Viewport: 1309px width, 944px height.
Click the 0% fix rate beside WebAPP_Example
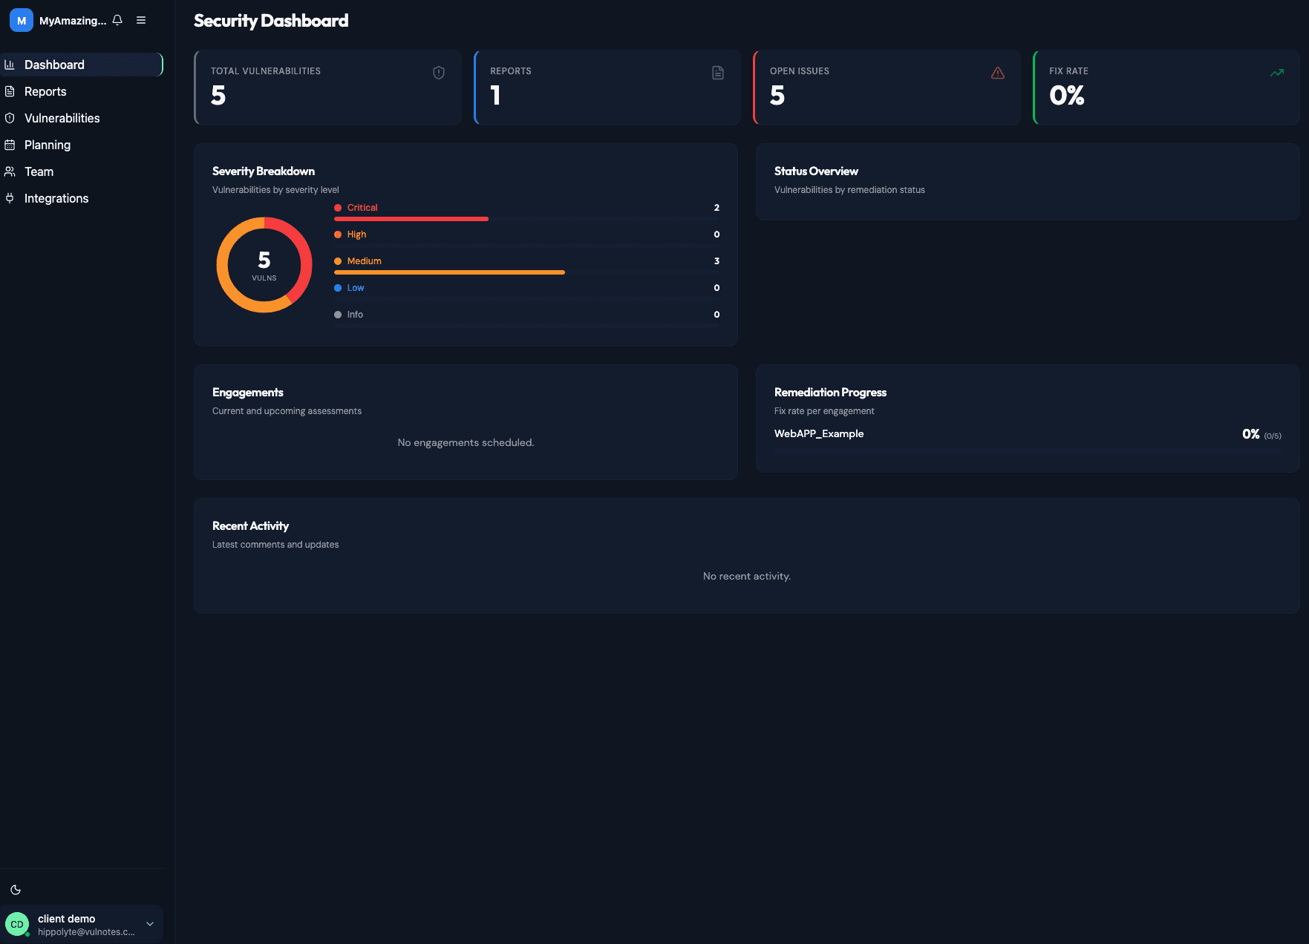[x=1251, y=434]
